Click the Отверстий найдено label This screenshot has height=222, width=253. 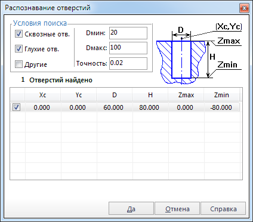(x=61, y=80)
